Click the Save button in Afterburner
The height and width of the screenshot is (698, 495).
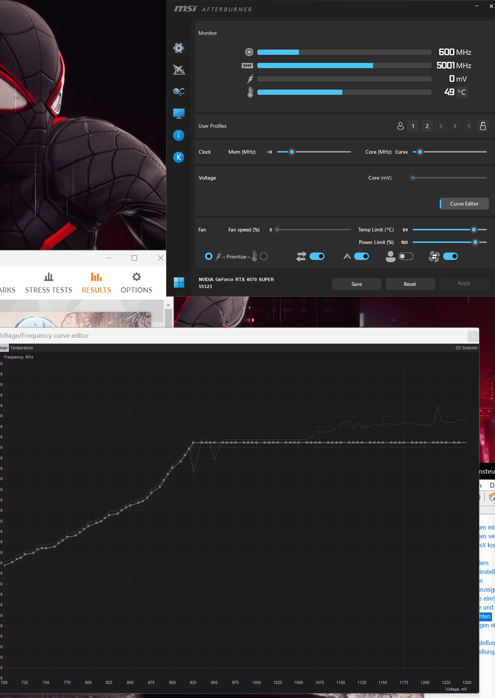coord(357,284)
